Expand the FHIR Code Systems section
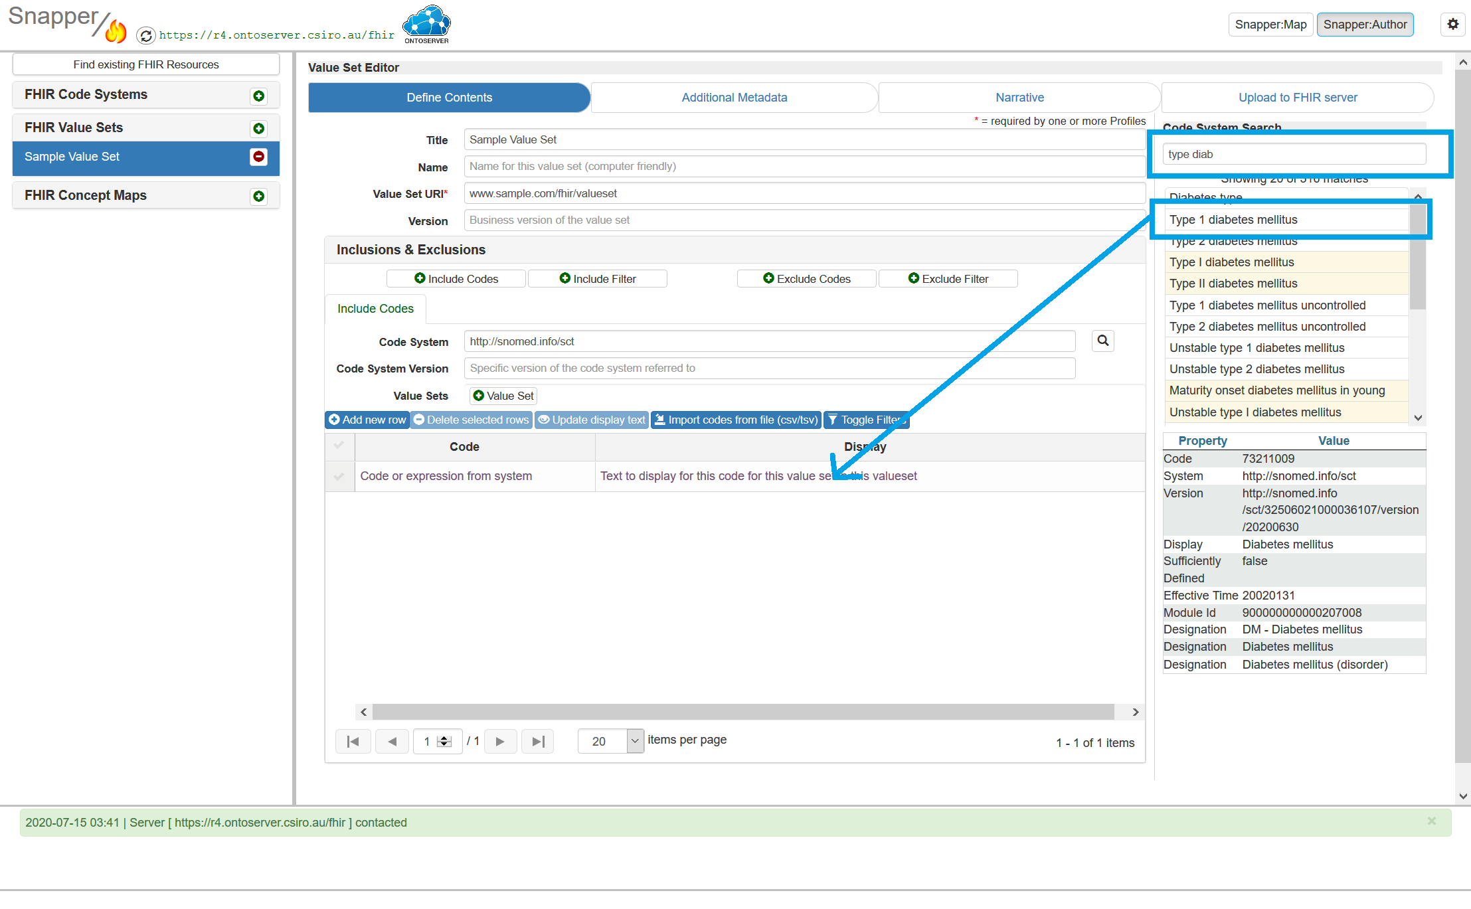This screenshot has width=1471, height=909. [x=146, y=95]
